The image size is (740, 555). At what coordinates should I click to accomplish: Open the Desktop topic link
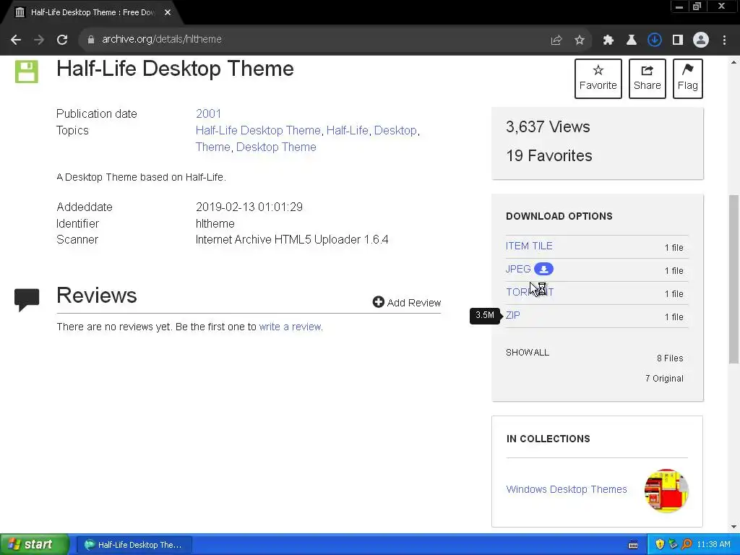[395, 130]
